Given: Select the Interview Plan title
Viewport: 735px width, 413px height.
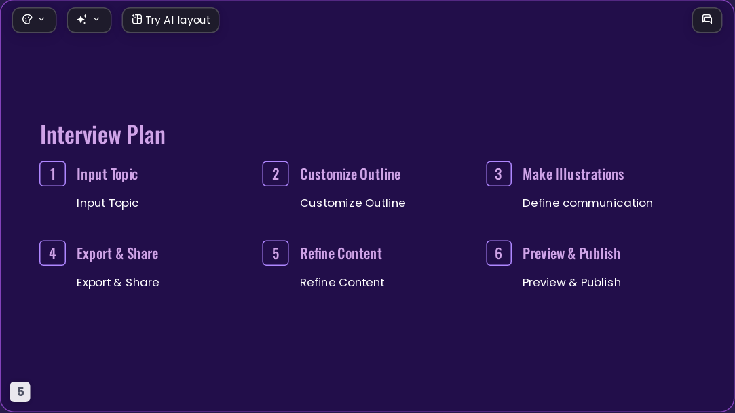Looking at the screenshot, I should [102, 135].
